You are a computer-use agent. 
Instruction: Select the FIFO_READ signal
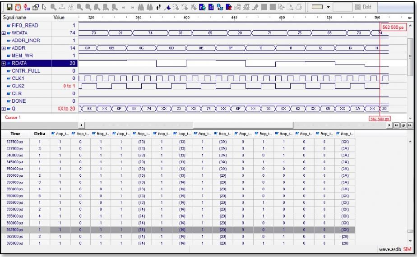point(25,26)
